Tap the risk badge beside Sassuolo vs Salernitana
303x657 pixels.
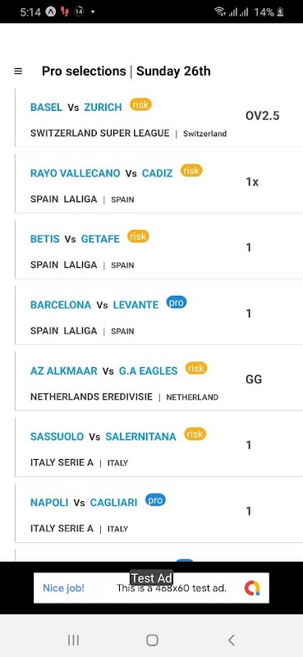click(195, 434)
